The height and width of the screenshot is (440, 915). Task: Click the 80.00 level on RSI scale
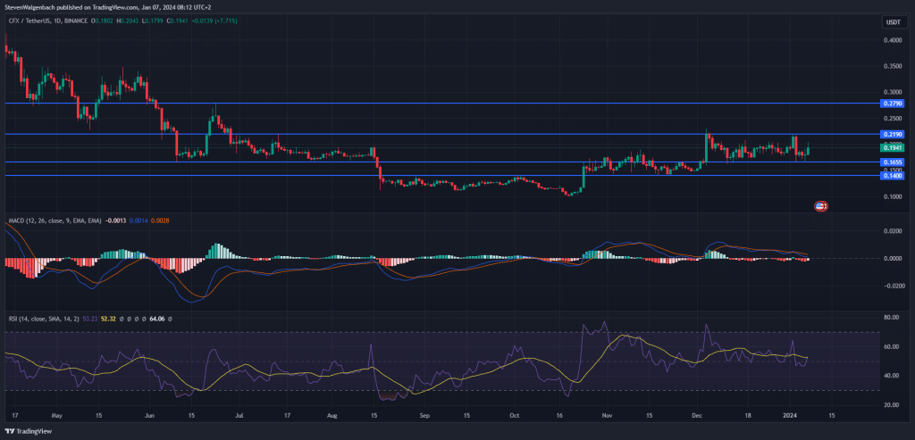pos(891,317)
